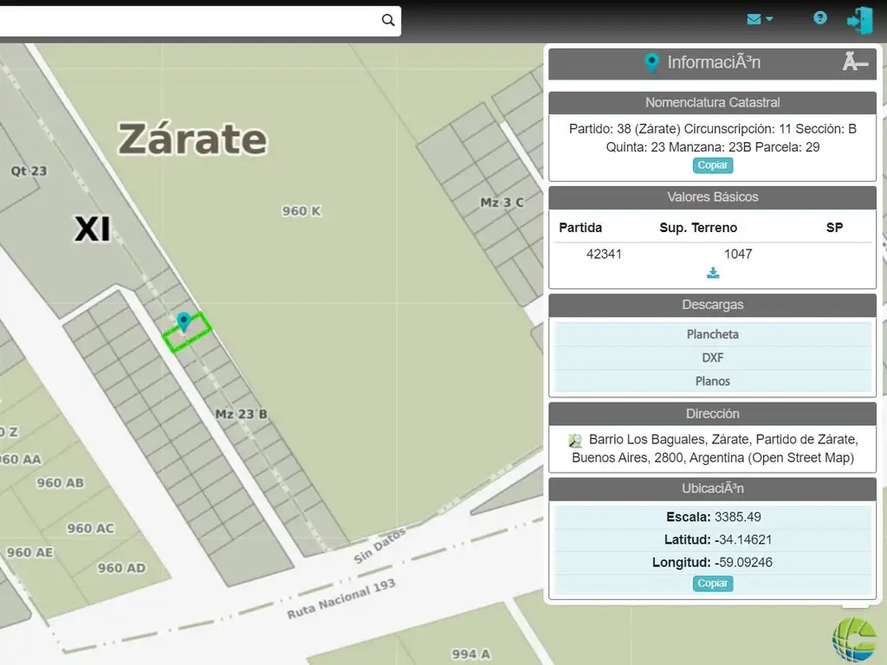Screen dimensions: 887x665
Task: Open the envelope messages dropdown
Action: click(760, 18)
